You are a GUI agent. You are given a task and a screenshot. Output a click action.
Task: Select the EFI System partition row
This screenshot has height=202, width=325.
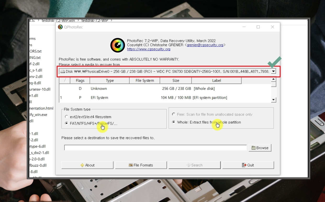click(165, 98)
